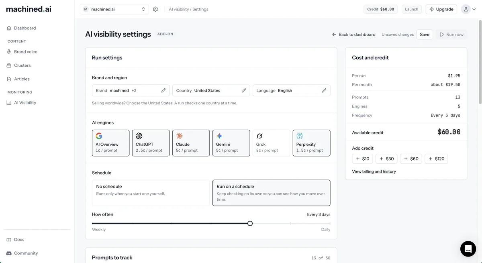Open the machined.ai workspace dropdown
Image resolution: width=482 pixels, height=263 pixels.
click(x=114, y=9)
